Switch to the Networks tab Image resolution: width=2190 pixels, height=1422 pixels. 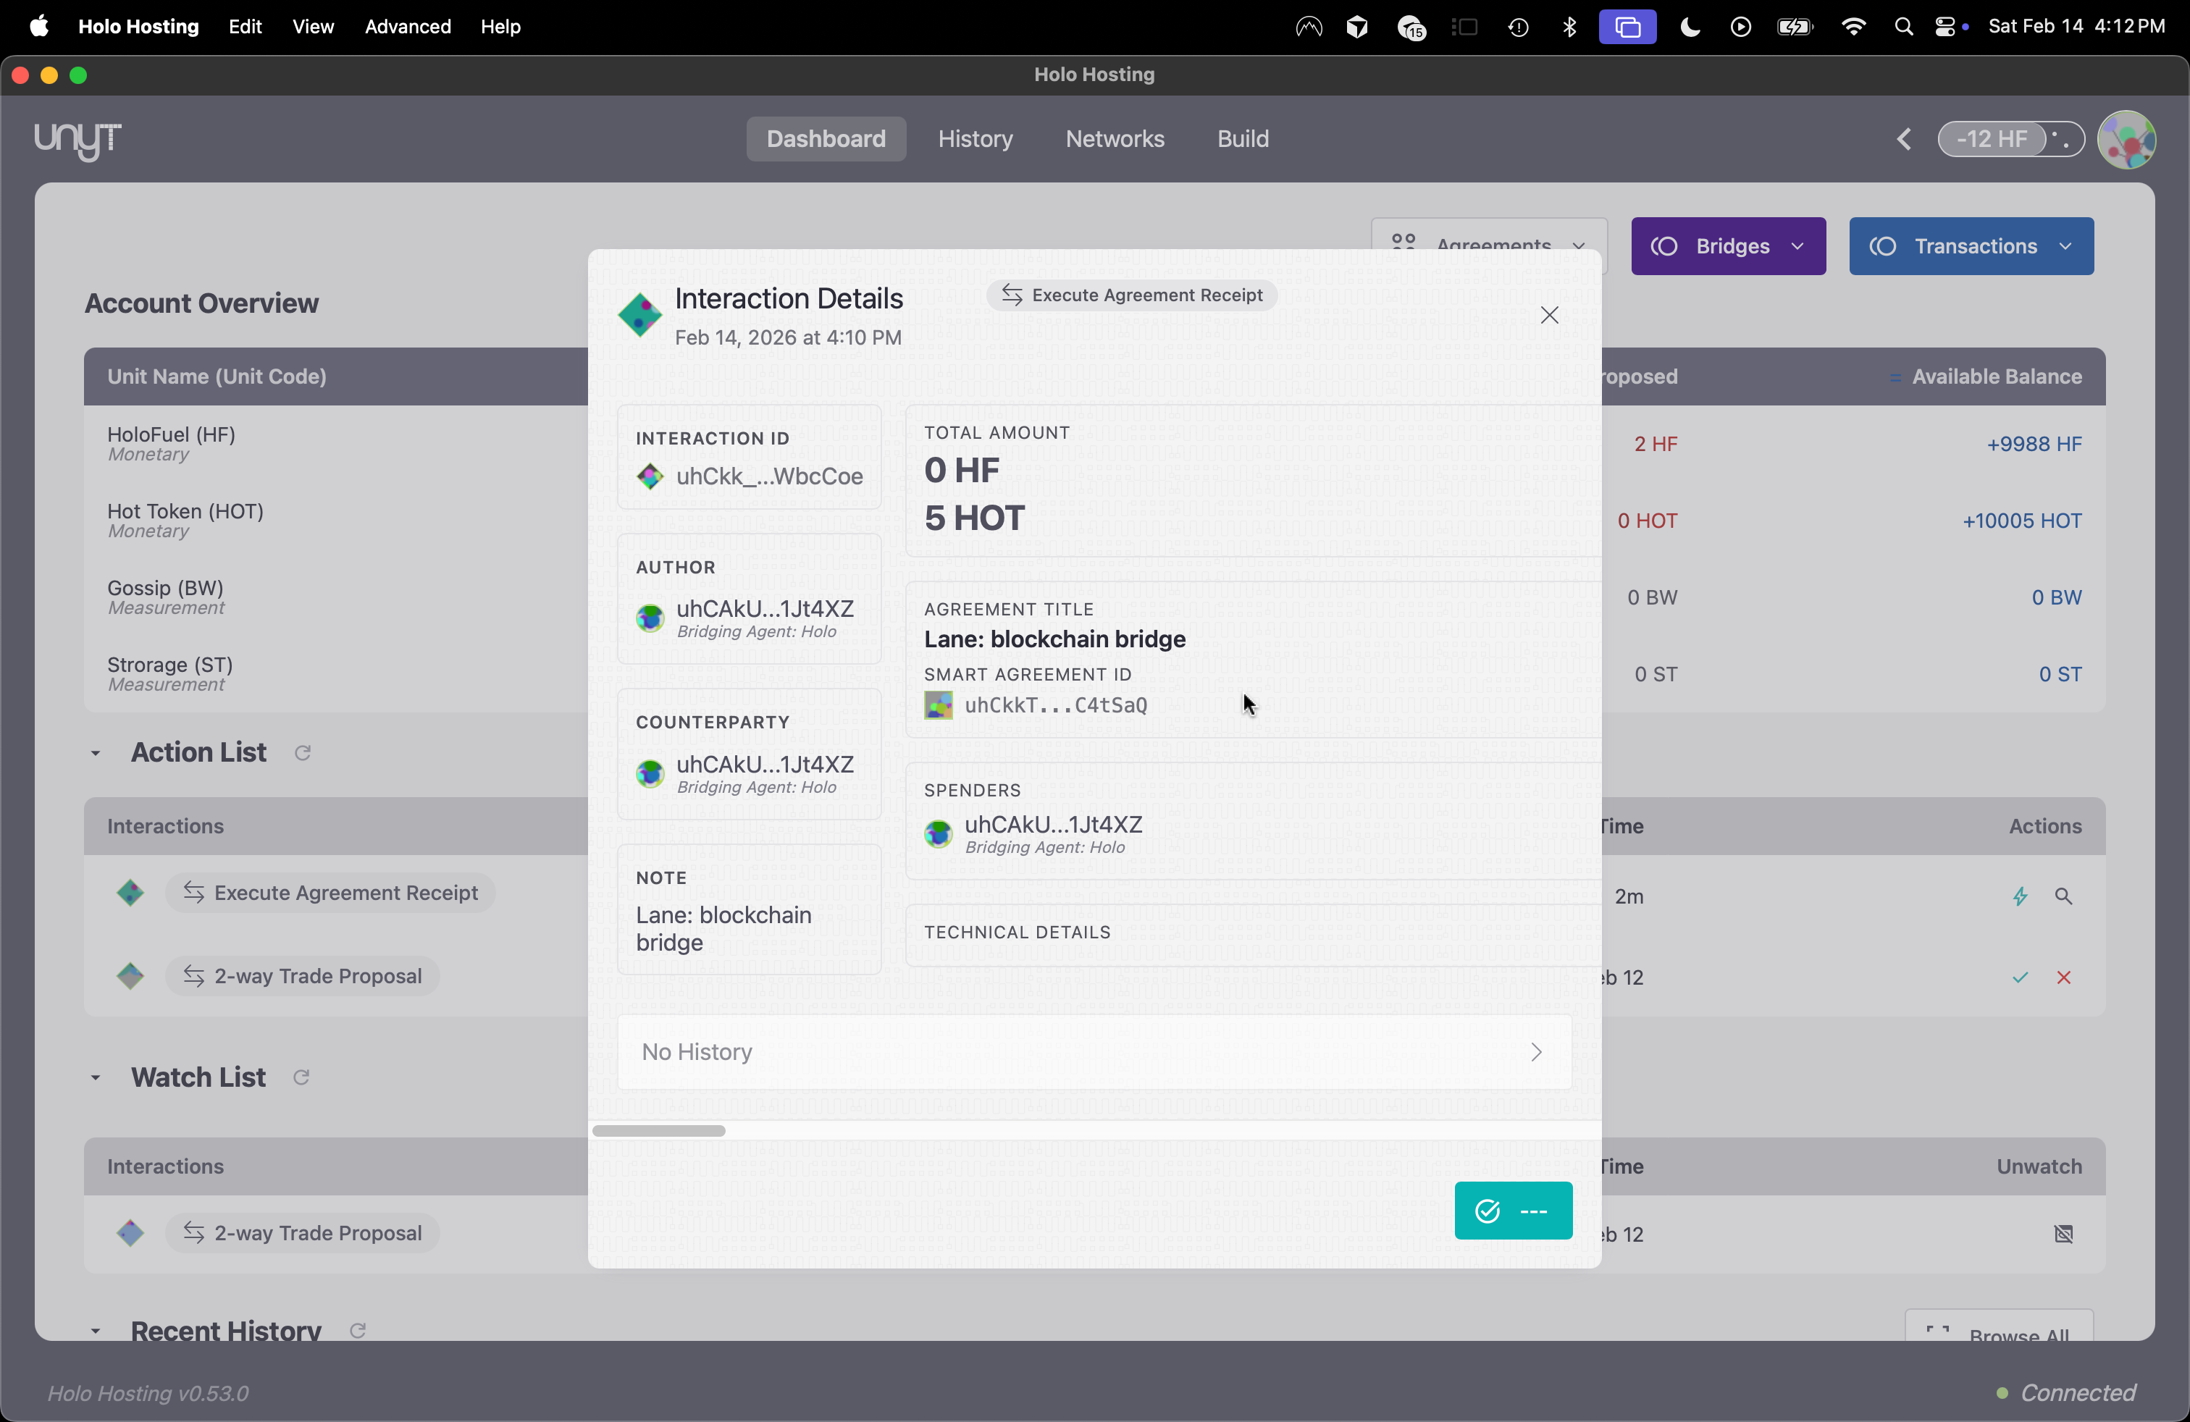click(1115, 139)
